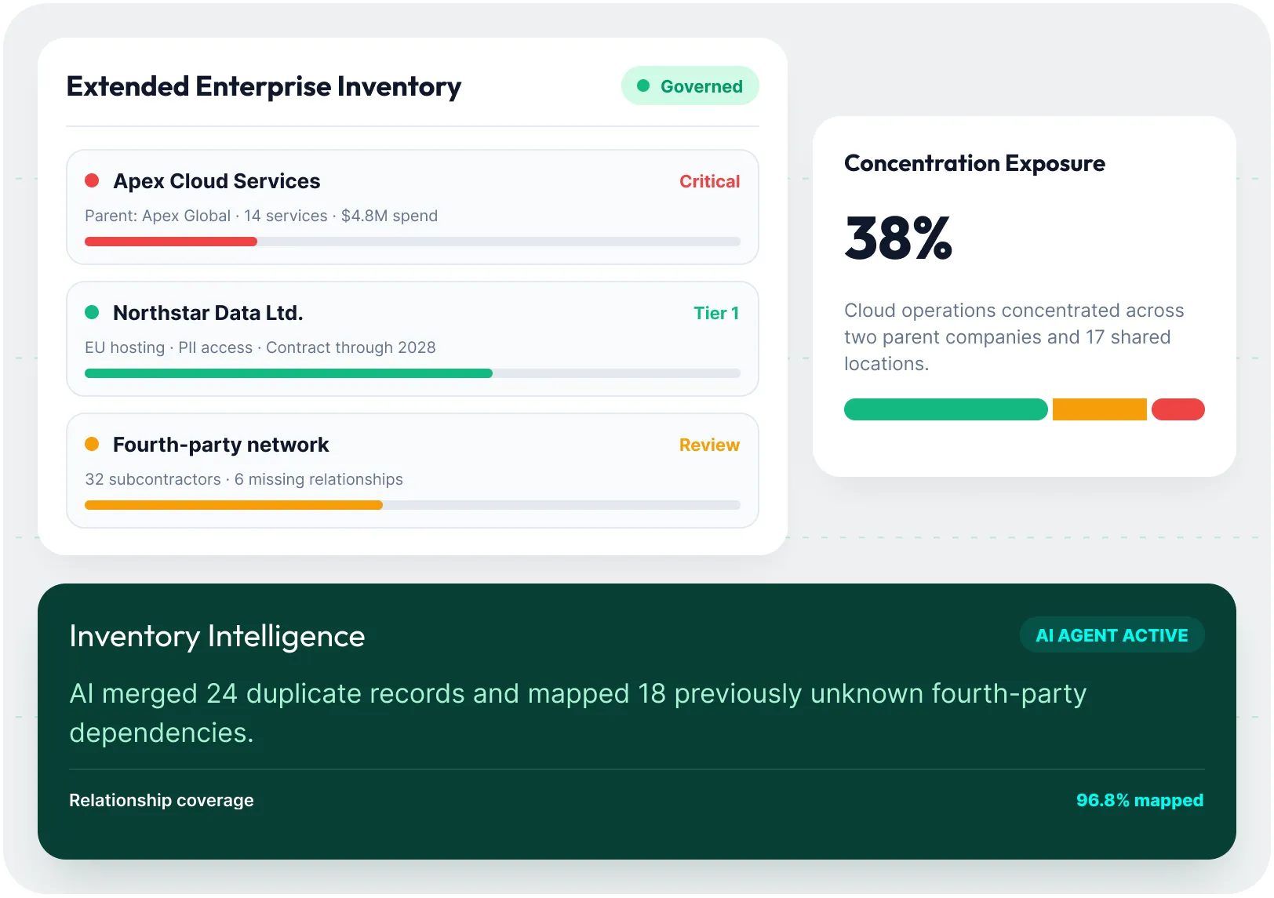
Task: Click the green dot beside Northstar Data Ltd.
Action: [92, 312]
